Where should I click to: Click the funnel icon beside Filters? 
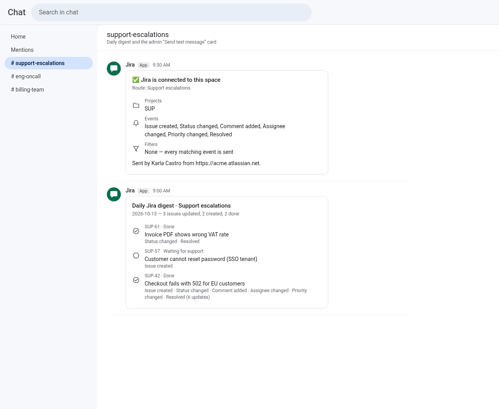point(136,149)
